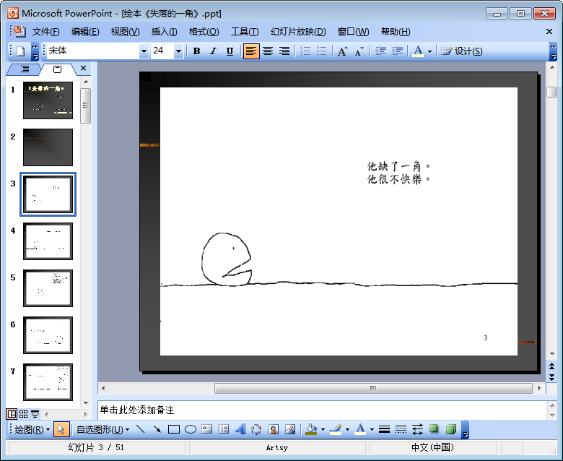Open the Design (设计) task pane
The image size is (563, 461).
462,51
